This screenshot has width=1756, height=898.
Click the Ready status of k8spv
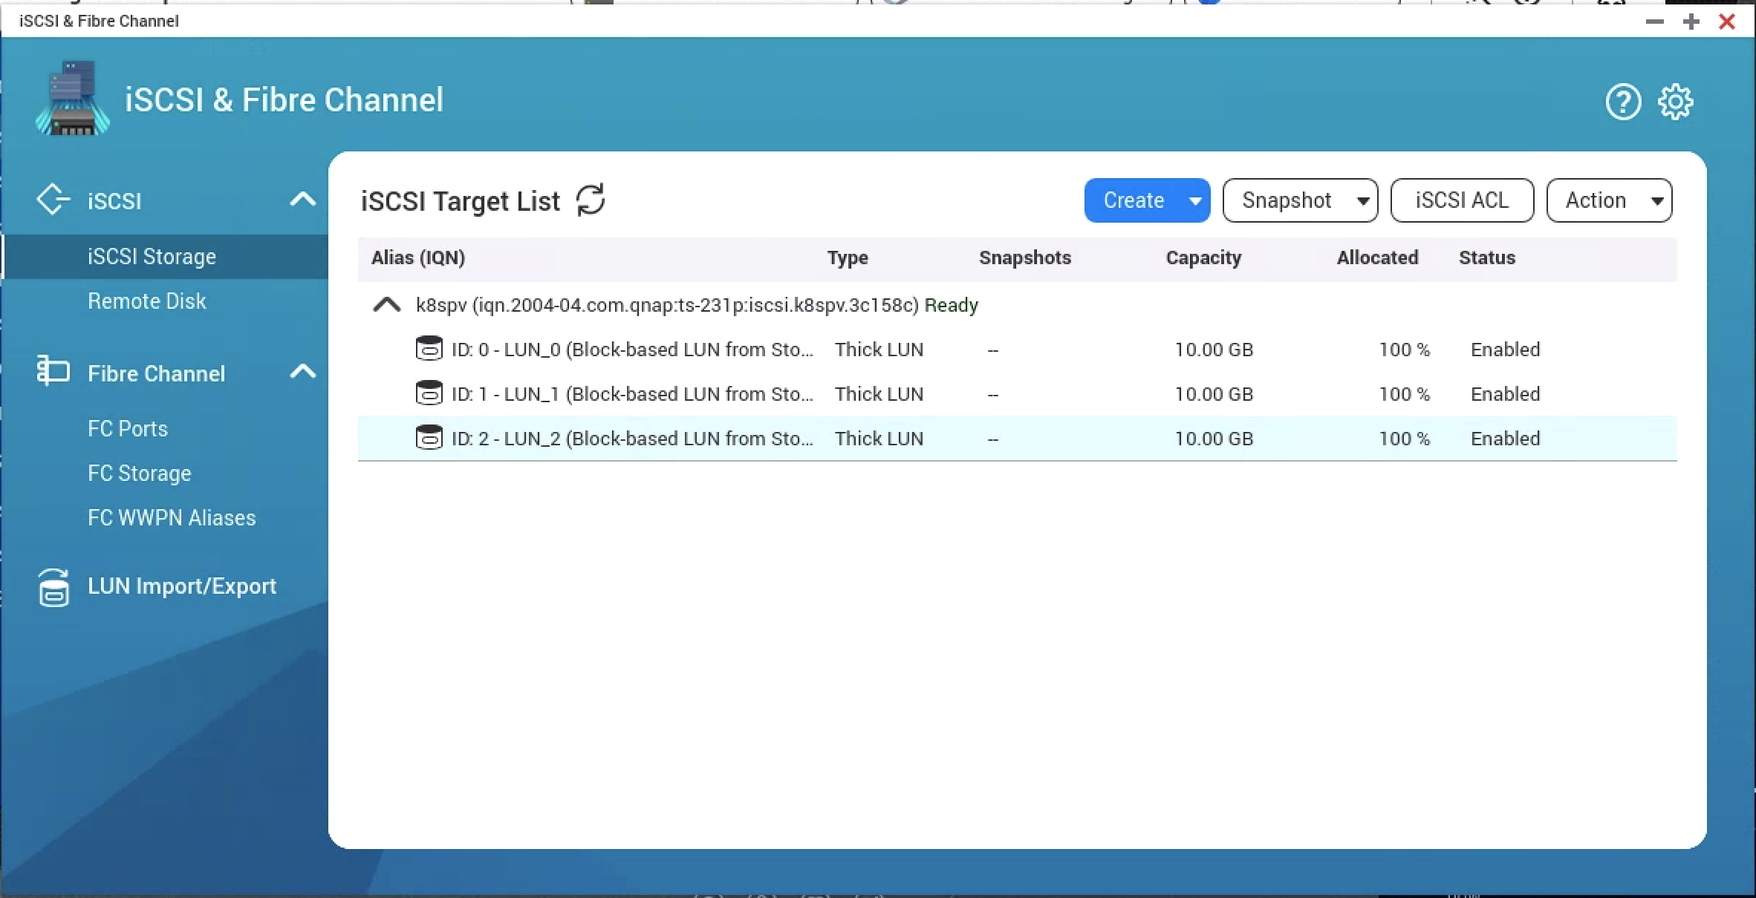coord(952,305)
